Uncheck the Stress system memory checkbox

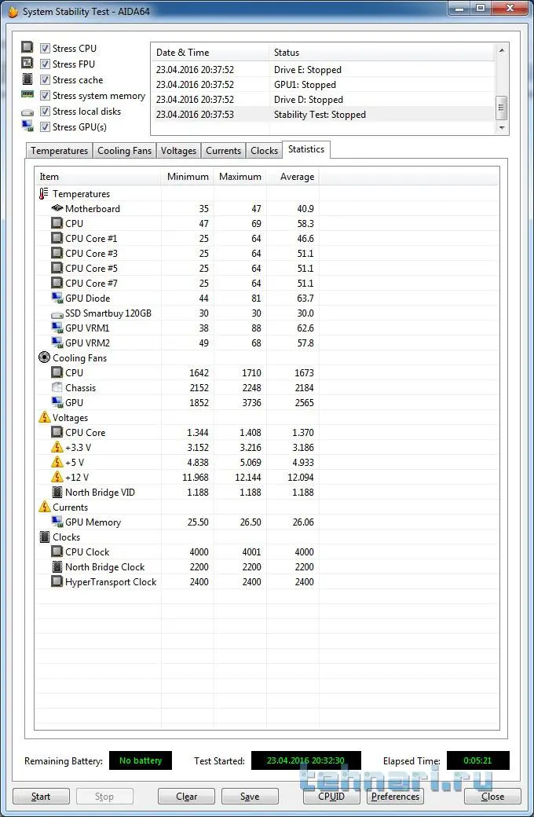tap(45, 96)
